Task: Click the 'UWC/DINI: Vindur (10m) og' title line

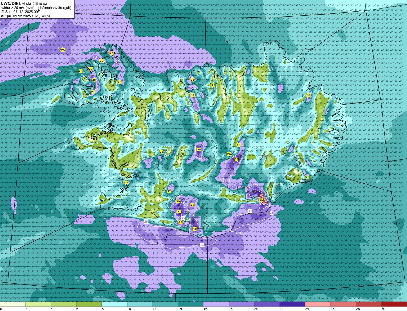Action: pos(24,3)
